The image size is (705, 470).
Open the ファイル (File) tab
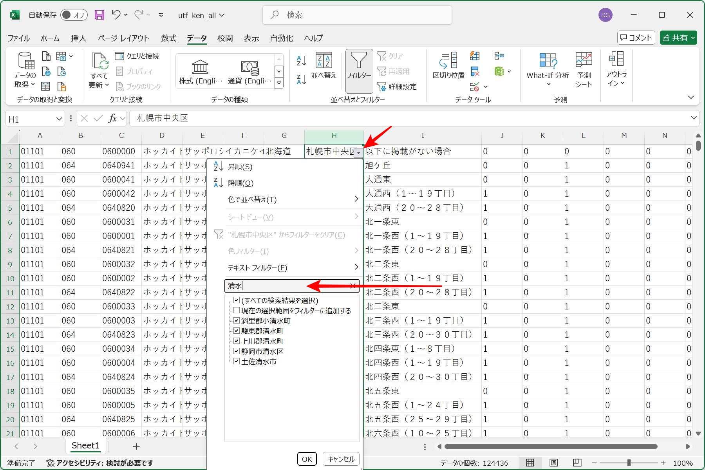coord(18,38)
